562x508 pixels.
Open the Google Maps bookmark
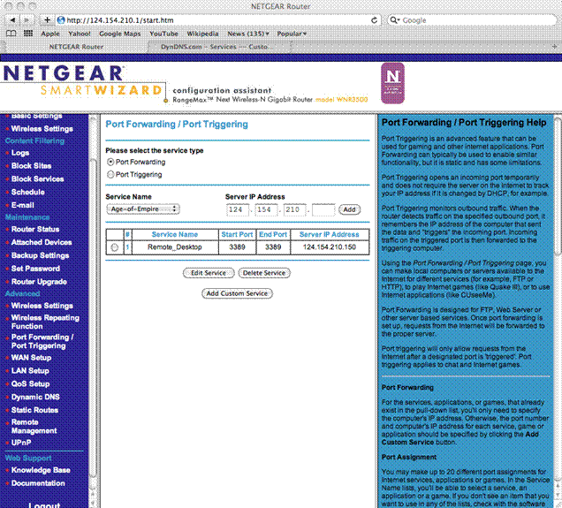[119, 34]
